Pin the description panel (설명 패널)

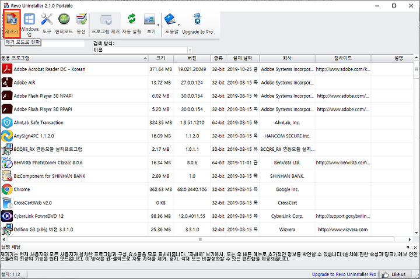point(408,248)
